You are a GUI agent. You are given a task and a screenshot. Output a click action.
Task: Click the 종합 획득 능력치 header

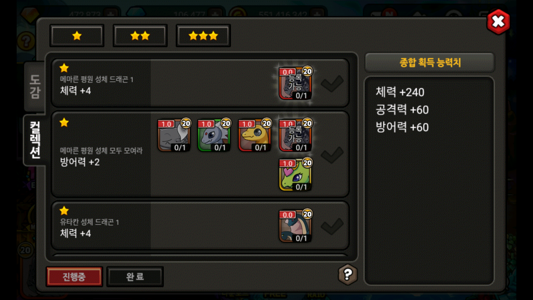[430, 62]
